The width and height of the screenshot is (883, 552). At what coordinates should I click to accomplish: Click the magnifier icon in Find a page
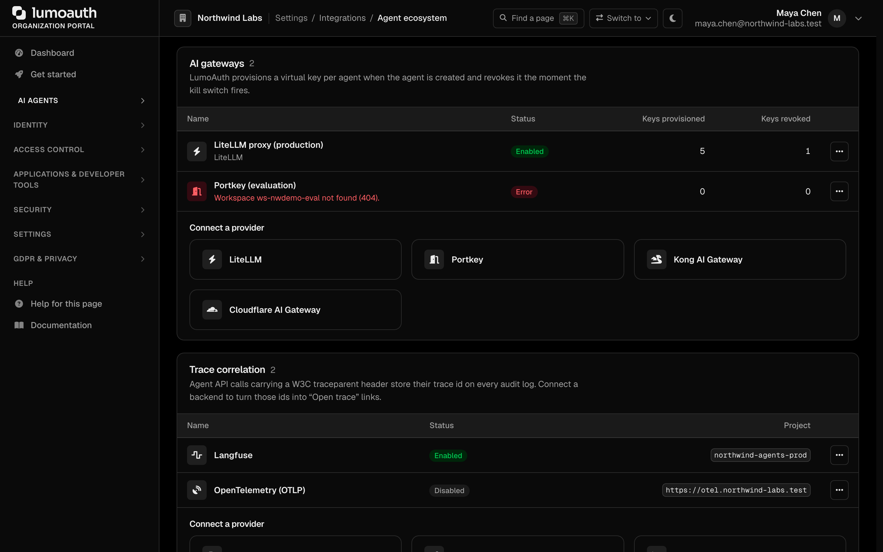point(503,18)
